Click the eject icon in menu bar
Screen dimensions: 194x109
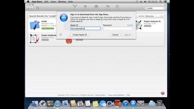point(141,2)
